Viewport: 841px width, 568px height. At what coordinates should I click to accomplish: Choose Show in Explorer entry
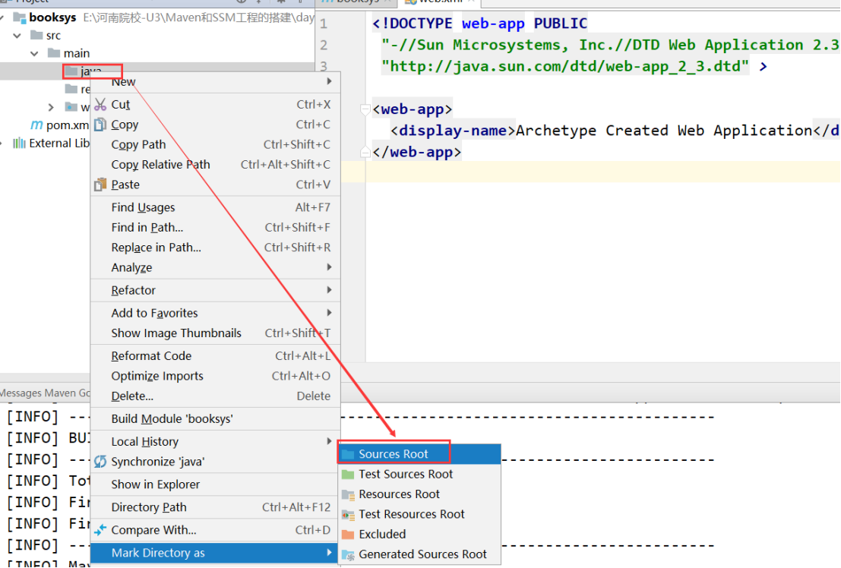pyautogui.click(x=215, y=484)
